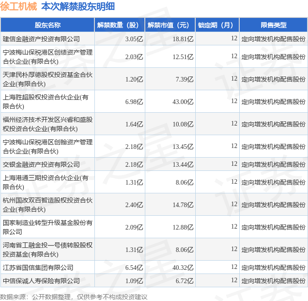This screenshot has height=301, width=308.
Task: Click the 解禁市值（元） column header
Action: tap(170, 25)
